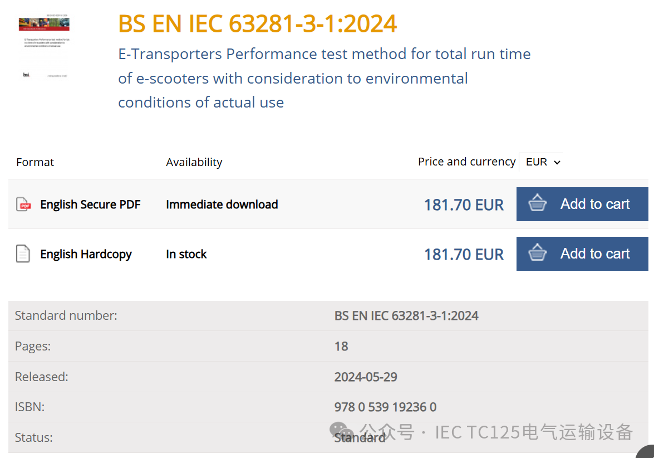Click the Immediate download availability text
Image resolution: width=654 pixels, height=458 pixels.
(x=222, y=204)
